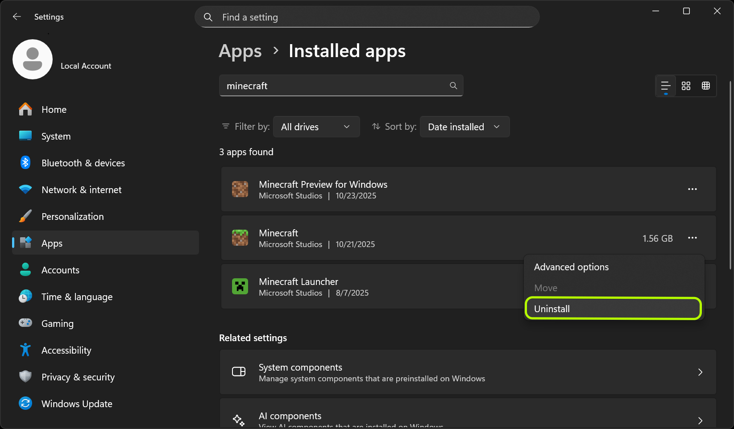
Task: Click the Find a setting search field
Action: click(367, 17)
